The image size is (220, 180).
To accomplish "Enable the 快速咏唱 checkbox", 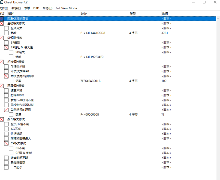I will (x=6, y=134).
